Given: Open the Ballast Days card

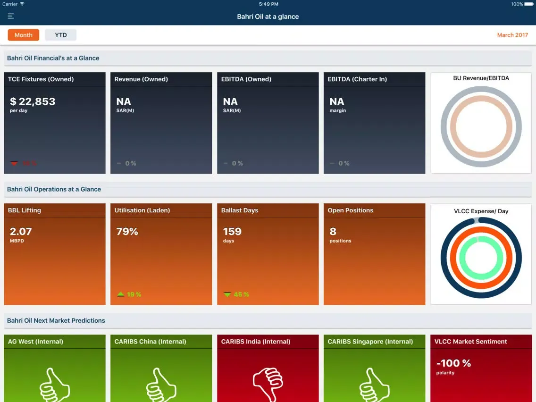Looking at the screenshot, I should coord(268,254).
